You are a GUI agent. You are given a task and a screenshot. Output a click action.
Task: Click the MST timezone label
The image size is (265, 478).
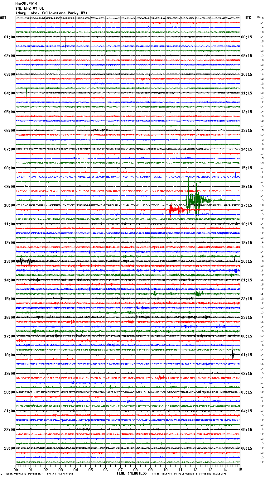pos(3,18)
